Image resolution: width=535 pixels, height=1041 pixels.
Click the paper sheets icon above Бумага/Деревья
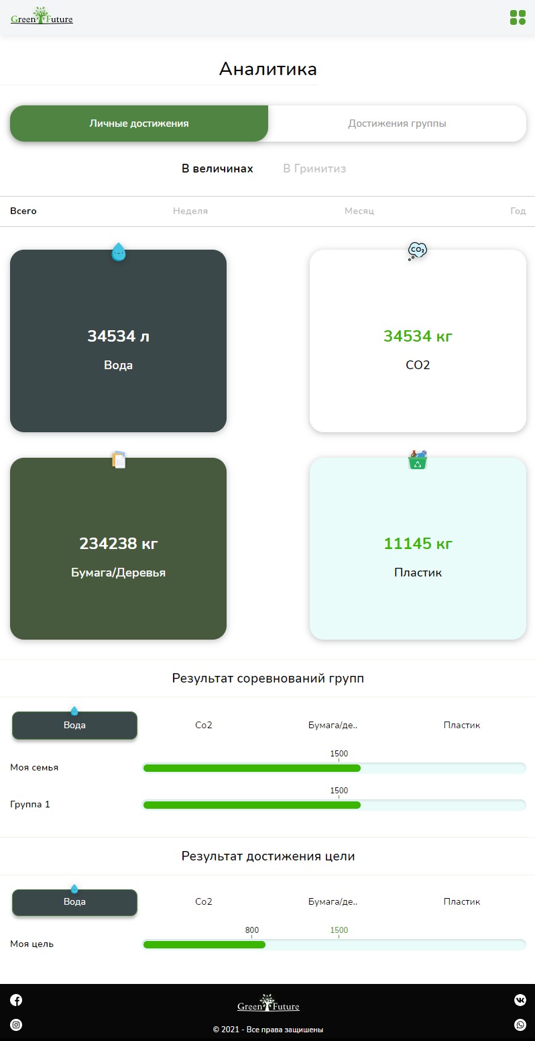[x=119, y=459]
